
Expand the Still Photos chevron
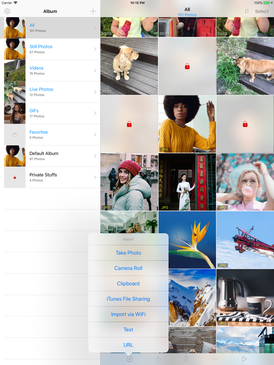click(95, 49)
